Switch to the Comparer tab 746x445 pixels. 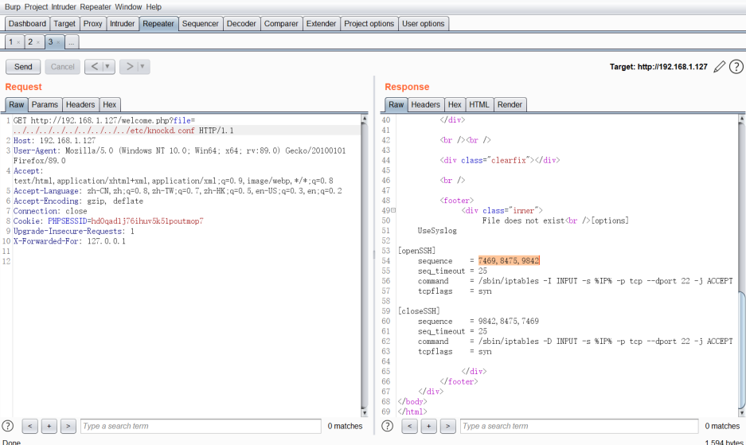pyautogui.click(x=281, y=24)
